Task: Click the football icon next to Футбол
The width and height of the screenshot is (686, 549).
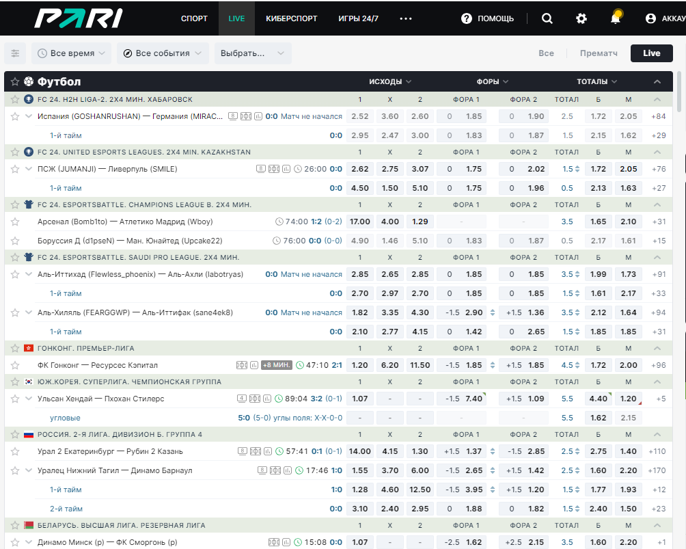Action: pyautogui.click(x=29, y=81)
